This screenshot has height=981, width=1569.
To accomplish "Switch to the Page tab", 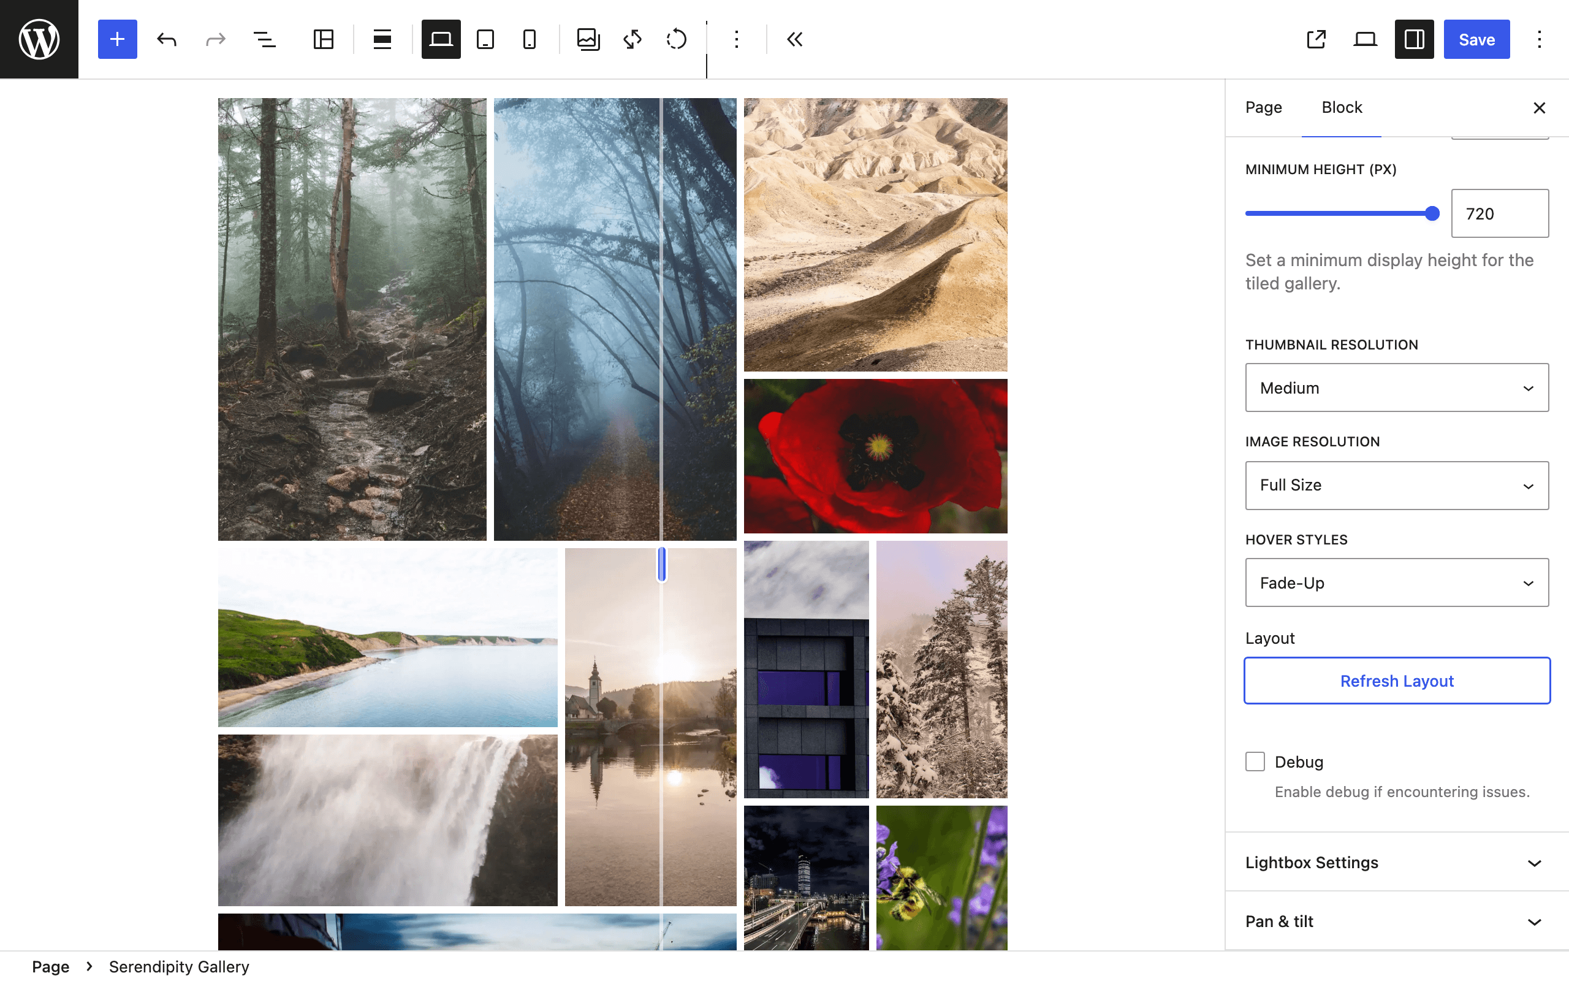I will (1264, 107).
